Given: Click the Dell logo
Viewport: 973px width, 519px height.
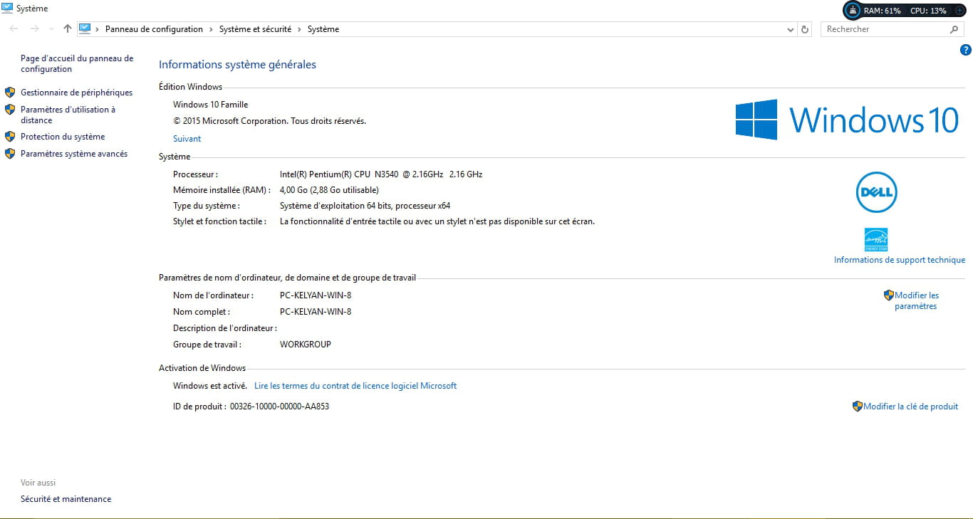Looking at the screenshot, I should click(x=876, y=192).
